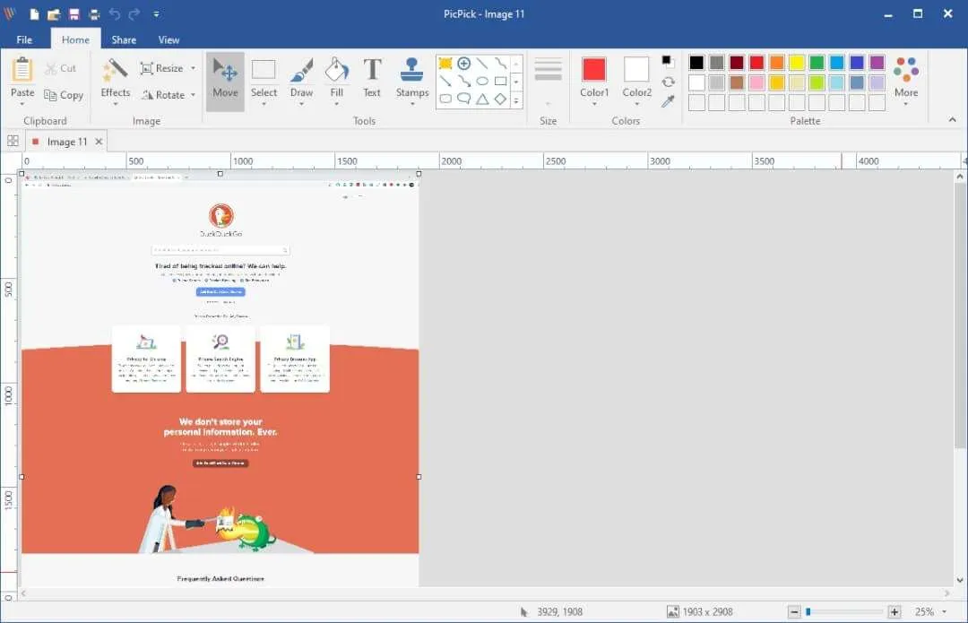Open the zoom percentage dropdown
This screenshot has height=623, width=968.
pyautogui.click(x=945, y=612)
